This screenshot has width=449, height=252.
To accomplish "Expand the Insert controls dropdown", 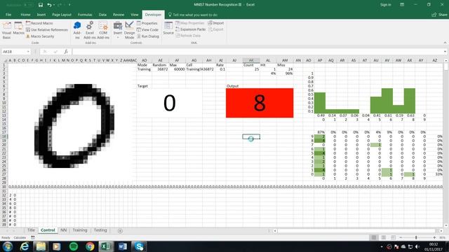I will [118, 30].
